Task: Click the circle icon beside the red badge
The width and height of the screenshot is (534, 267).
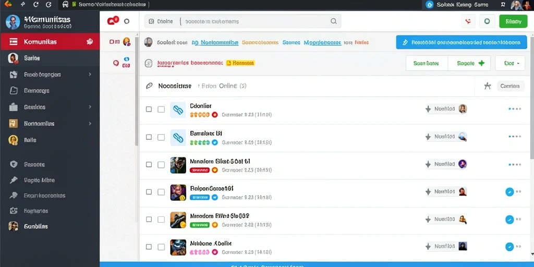Action: click(127, 21)
